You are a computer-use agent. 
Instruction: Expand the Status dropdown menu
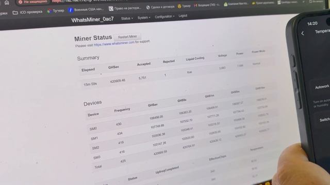point(127,18)
